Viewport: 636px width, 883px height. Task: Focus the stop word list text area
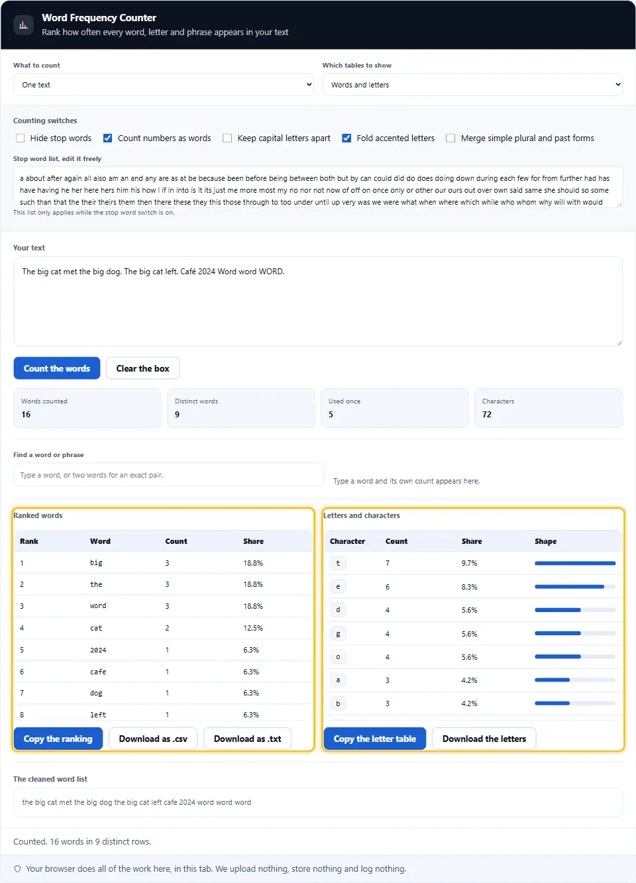click(318, 187)
